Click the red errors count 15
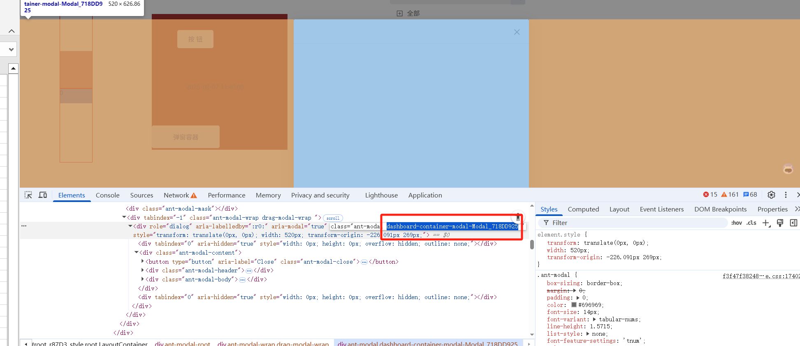The width and height of the screenshot is (800, 346). [710, 195]
